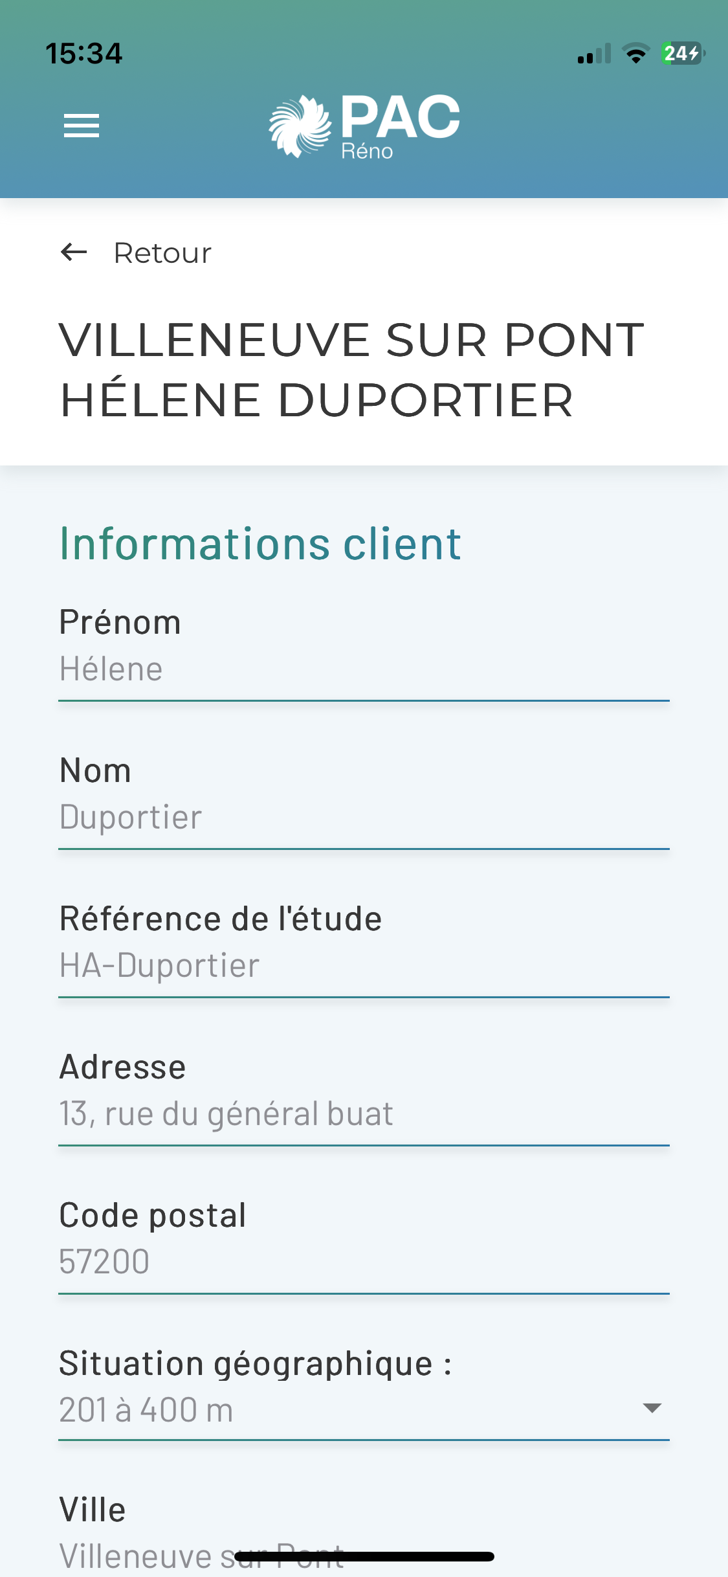
Task: Edit the Adresse field value
Action: click(x=362, y=1114)
